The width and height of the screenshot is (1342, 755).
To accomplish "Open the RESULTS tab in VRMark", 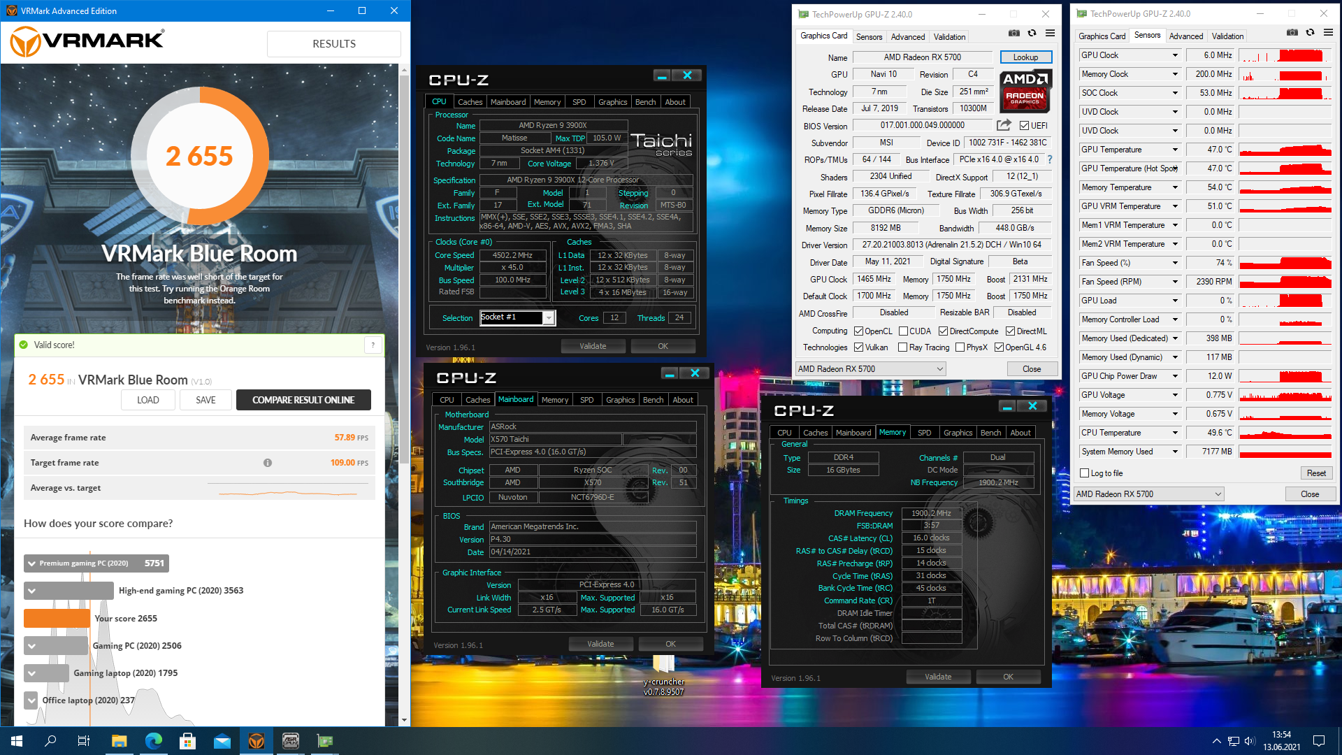I will click(x=334, y=44).
